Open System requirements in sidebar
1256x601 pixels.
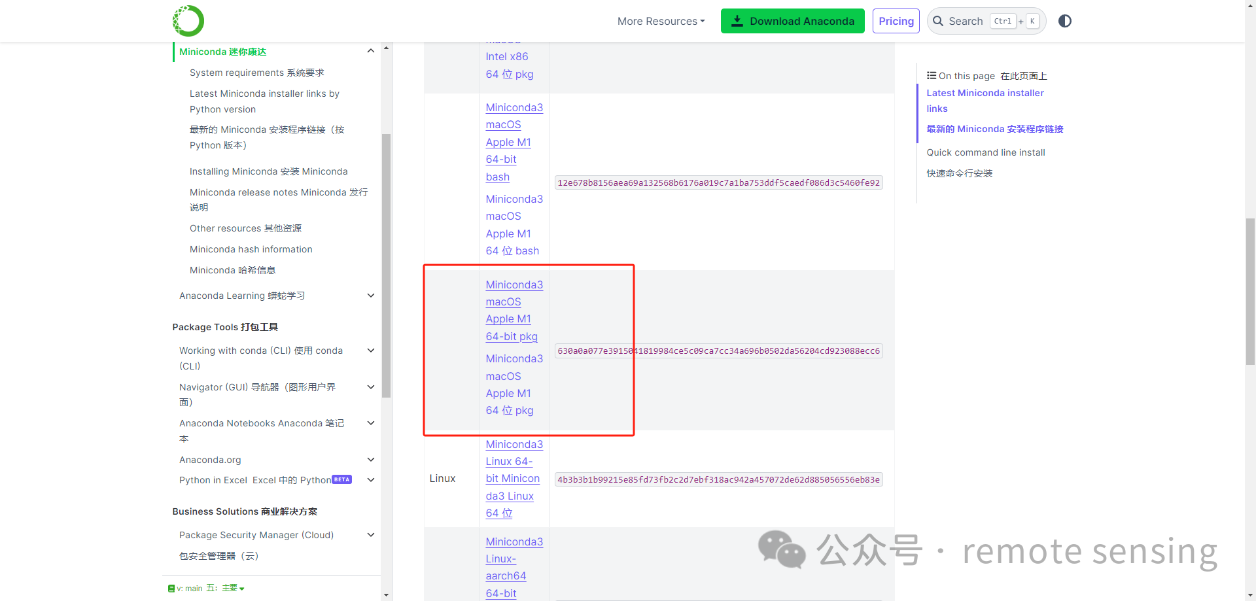[x=256, y=73]
